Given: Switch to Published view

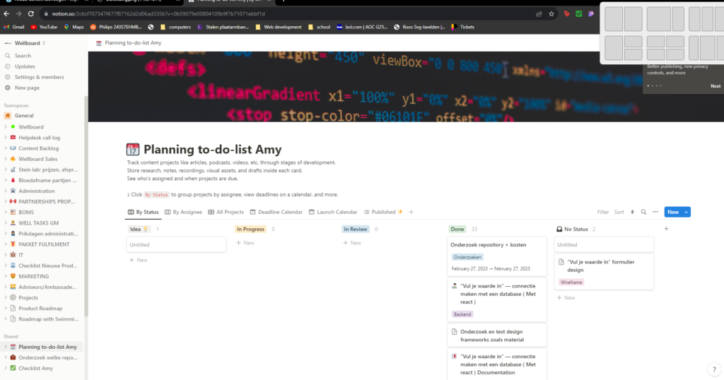Looking at the screenshot, I should click(x=383, y=212).
